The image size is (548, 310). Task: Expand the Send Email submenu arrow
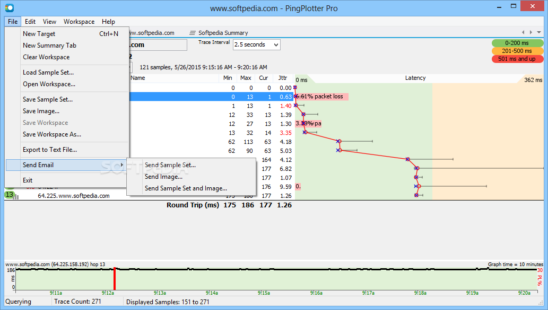click(121, 165)
